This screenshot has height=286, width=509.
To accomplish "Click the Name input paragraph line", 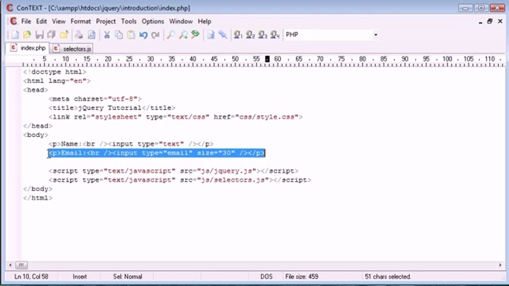I will coord(131,144).
